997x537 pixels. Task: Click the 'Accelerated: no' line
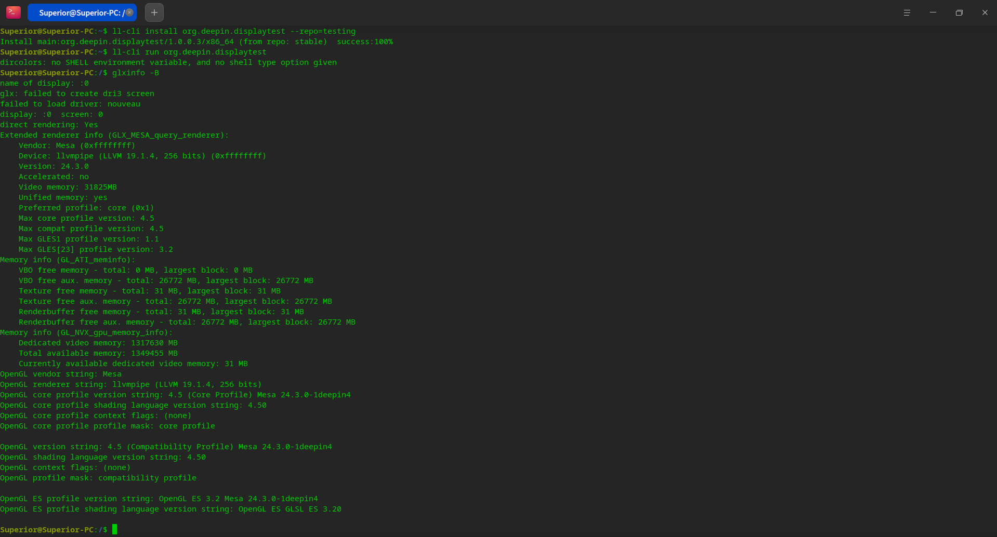click(54, 177)
